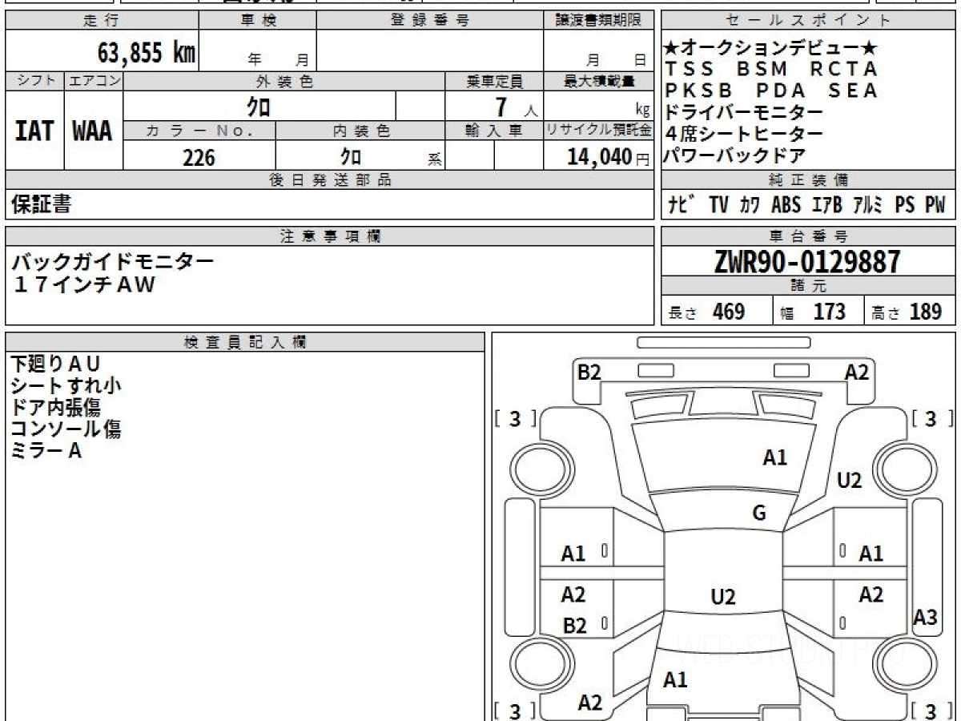Click the 純正装備 header

pos(808,180)
